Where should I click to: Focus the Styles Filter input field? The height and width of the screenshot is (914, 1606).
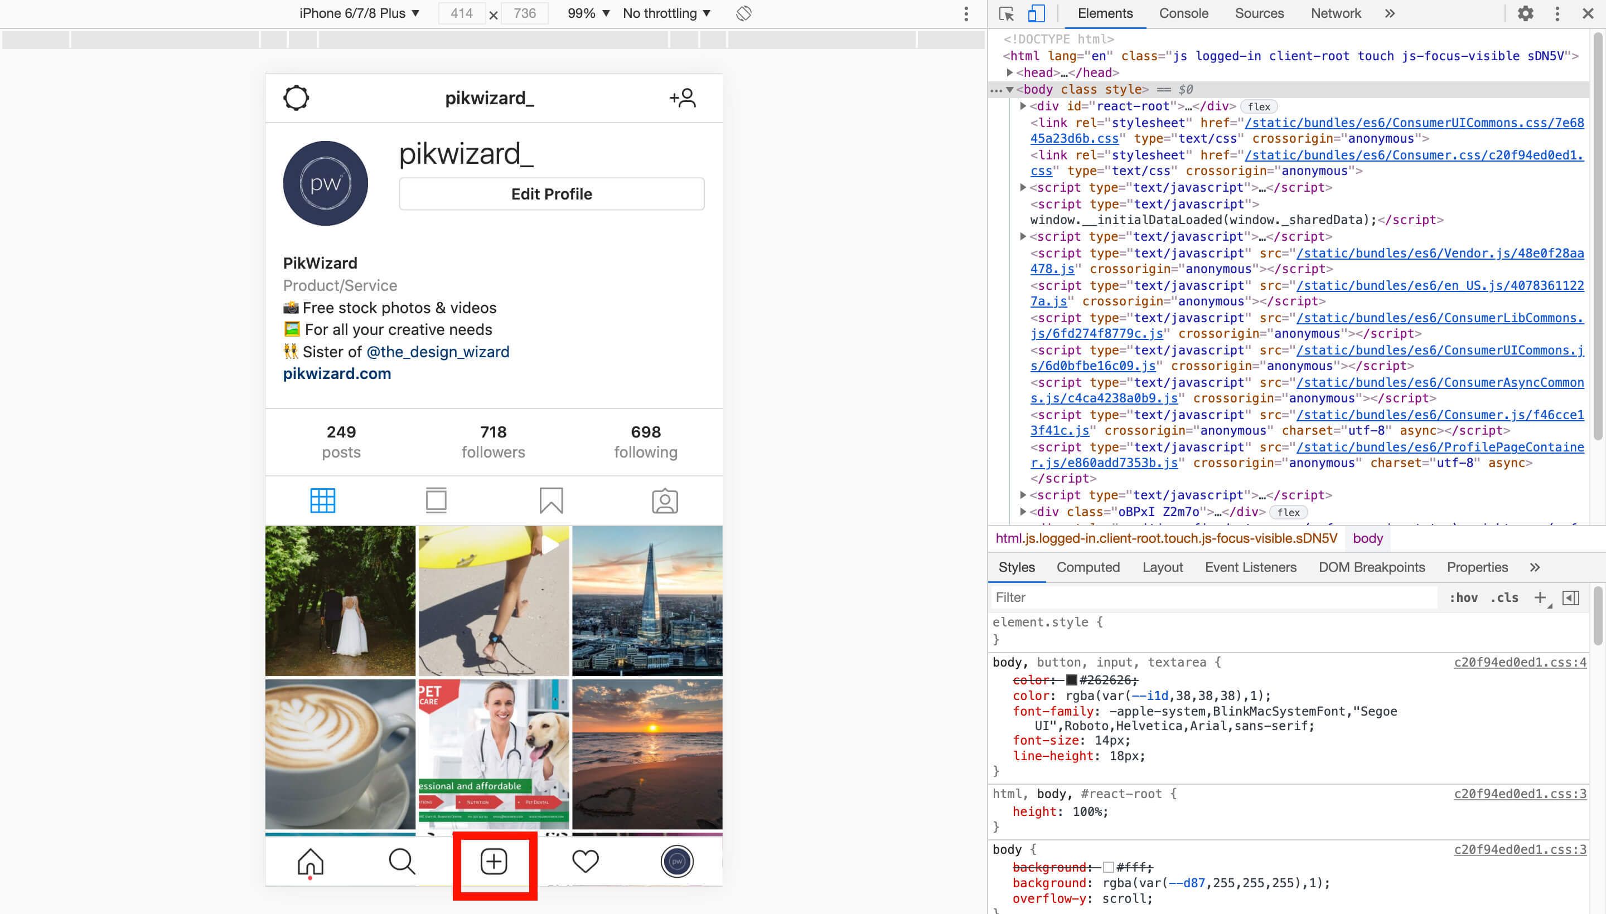click(1213, 597)
